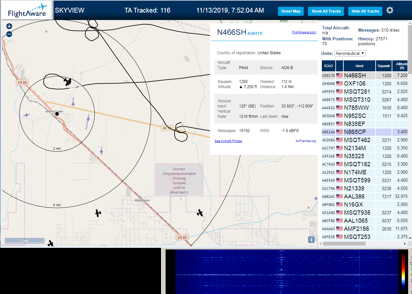Select the N16GX aircraft row

[x=365, y=205]
